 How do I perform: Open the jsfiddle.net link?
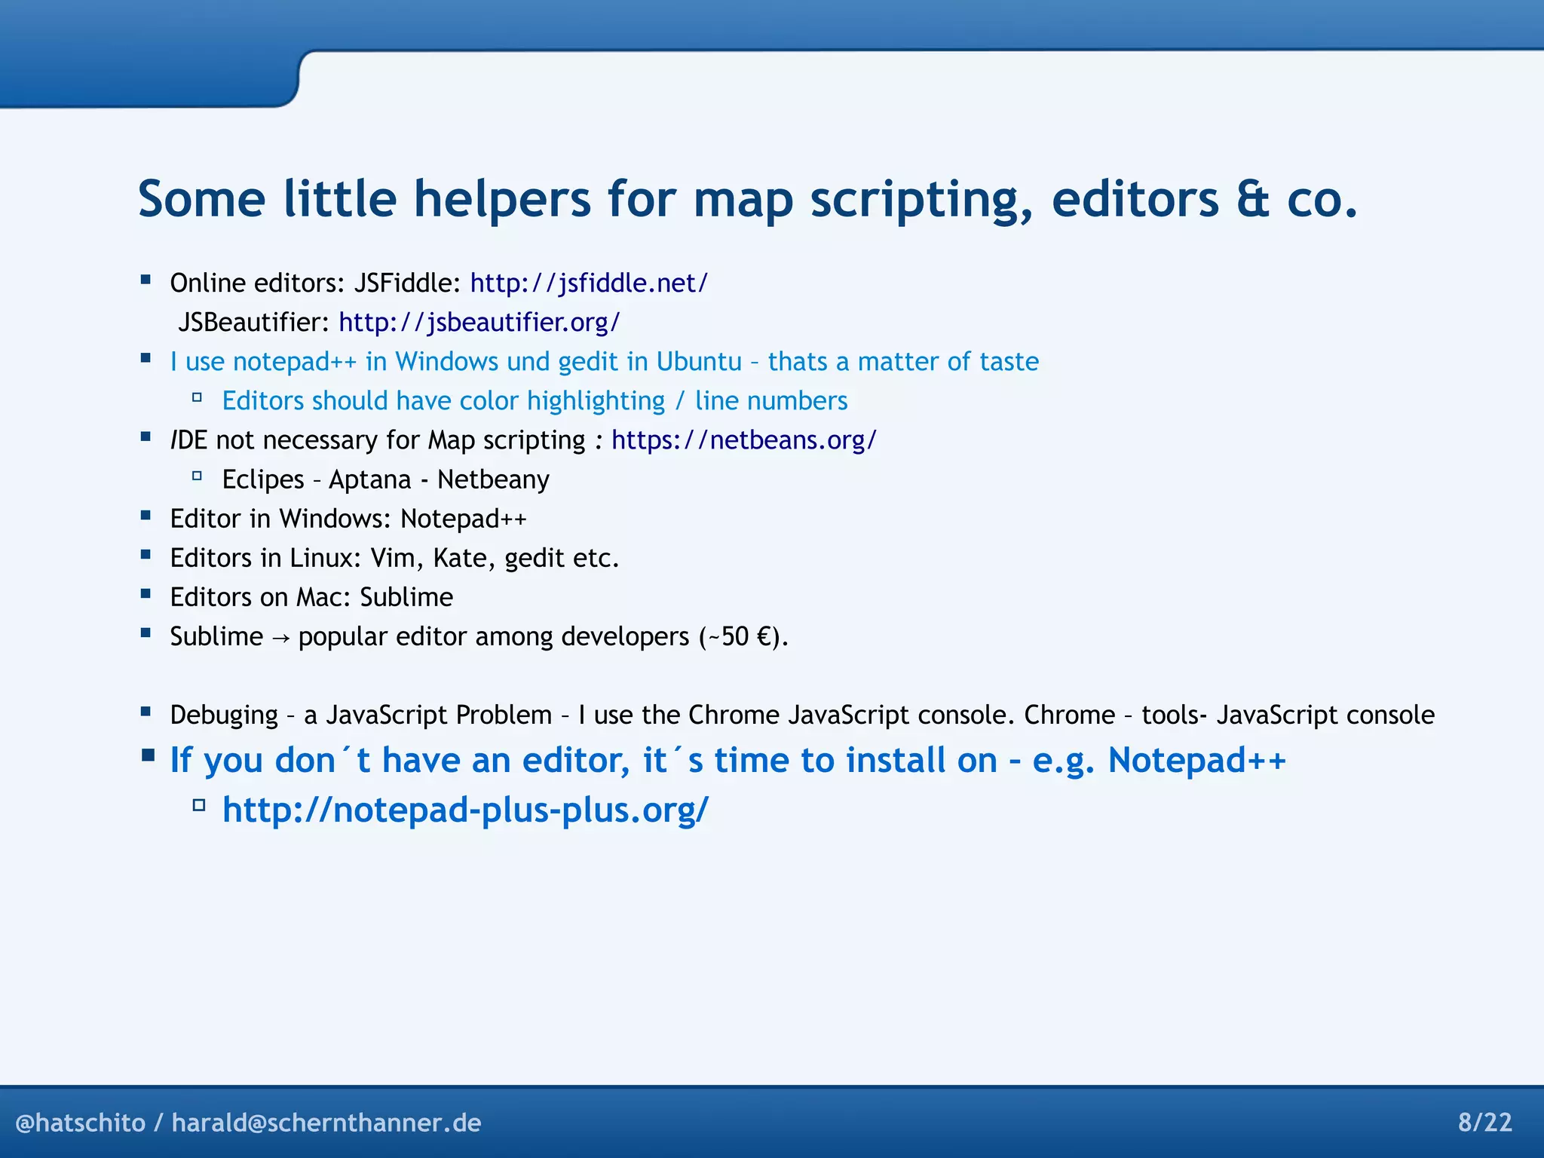589,283
